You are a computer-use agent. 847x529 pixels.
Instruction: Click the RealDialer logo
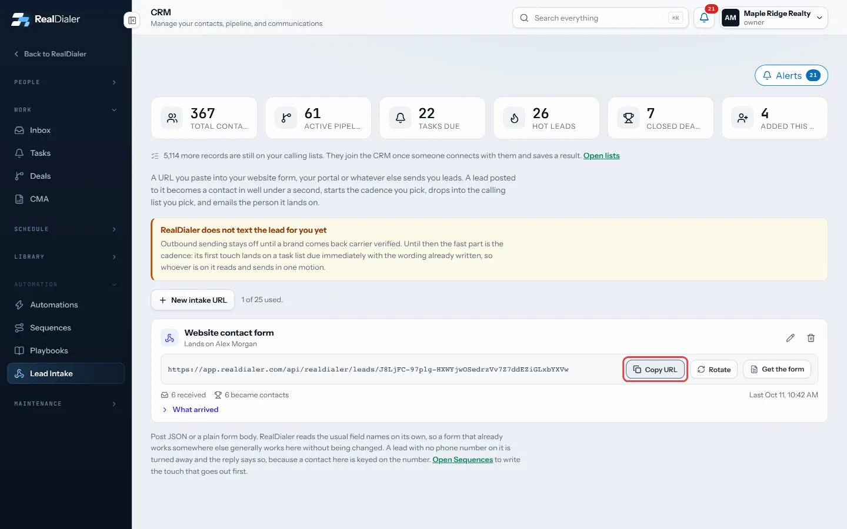[x=45, y=19]
